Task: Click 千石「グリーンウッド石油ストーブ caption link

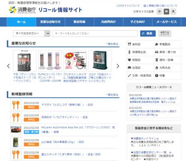Action: pos(25,78)
